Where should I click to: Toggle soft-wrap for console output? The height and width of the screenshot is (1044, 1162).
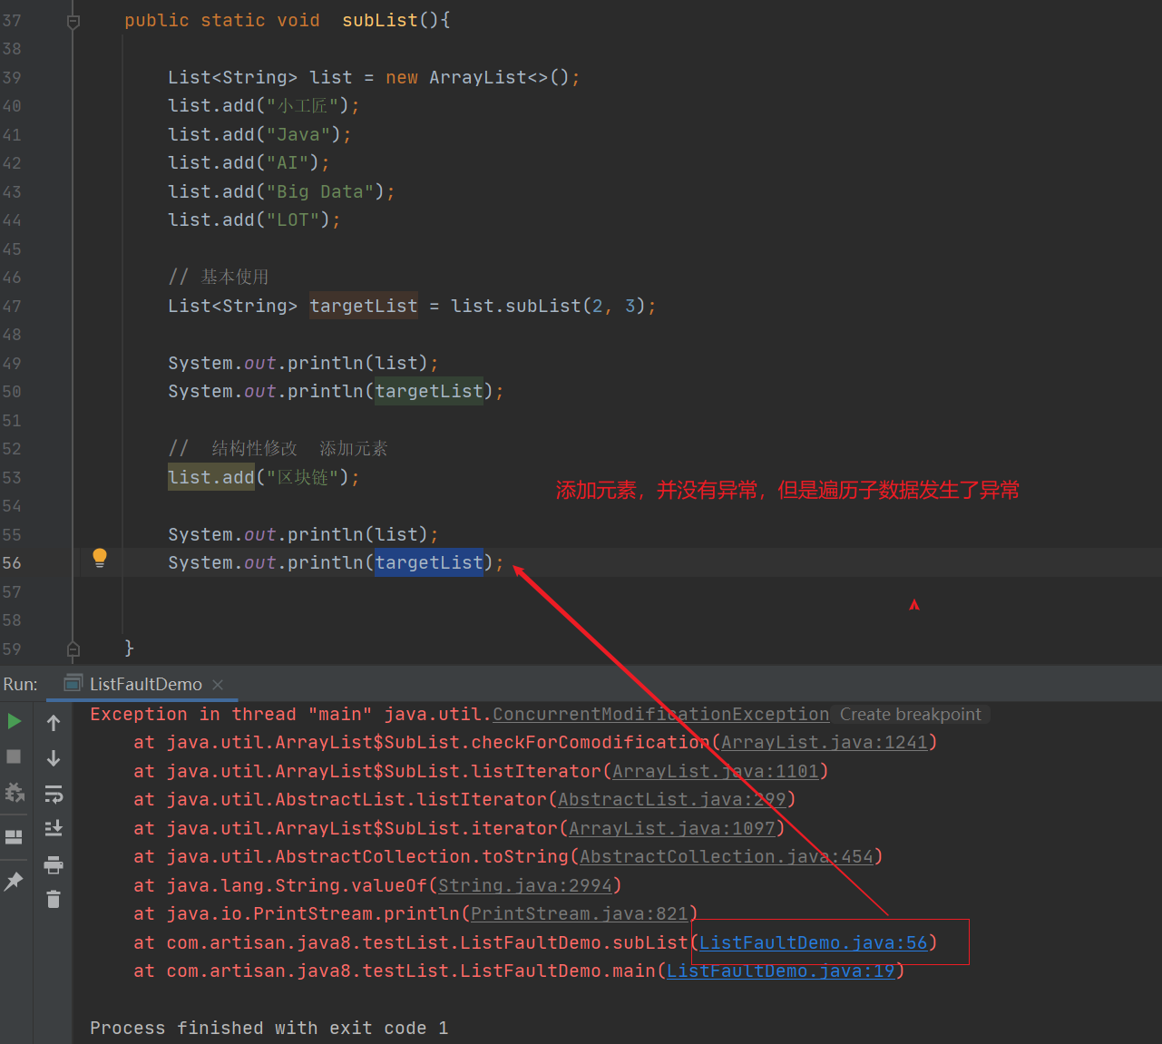[54, 795]
